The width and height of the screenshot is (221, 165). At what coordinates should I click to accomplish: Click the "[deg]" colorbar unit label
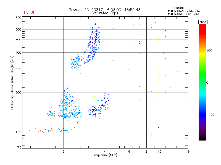203,22
